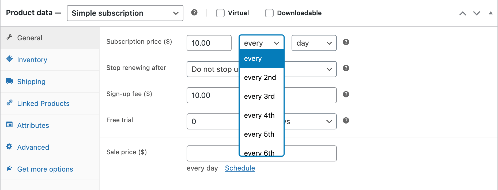Select the 'every' interval option

pyautogui.click(x=261, y=58)
